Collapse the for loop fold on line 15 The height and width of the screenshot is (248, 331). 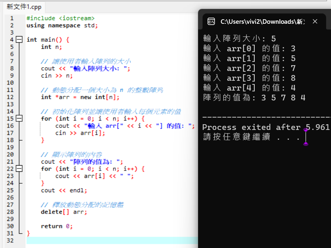19,118
